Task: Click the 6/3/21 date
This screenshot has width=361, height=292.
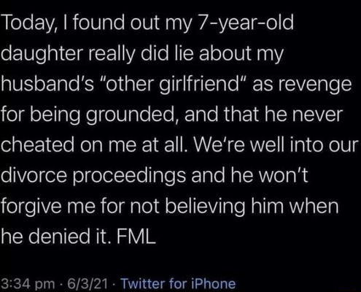Action: click(88, 283)
